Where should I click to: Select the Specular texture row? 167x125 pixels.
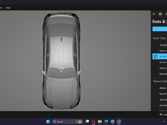(160, 100)
